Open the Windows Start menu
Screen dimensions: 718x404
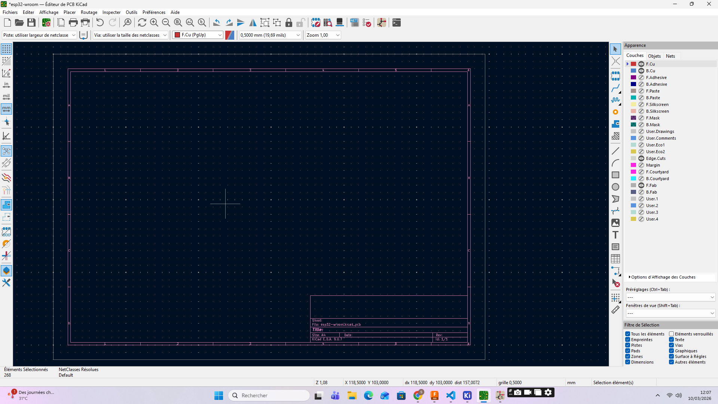[x=219, y=395]
